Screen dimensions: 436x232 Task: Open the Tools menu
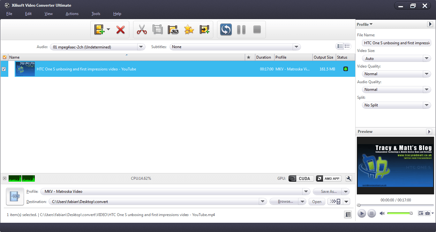[96, 14]
